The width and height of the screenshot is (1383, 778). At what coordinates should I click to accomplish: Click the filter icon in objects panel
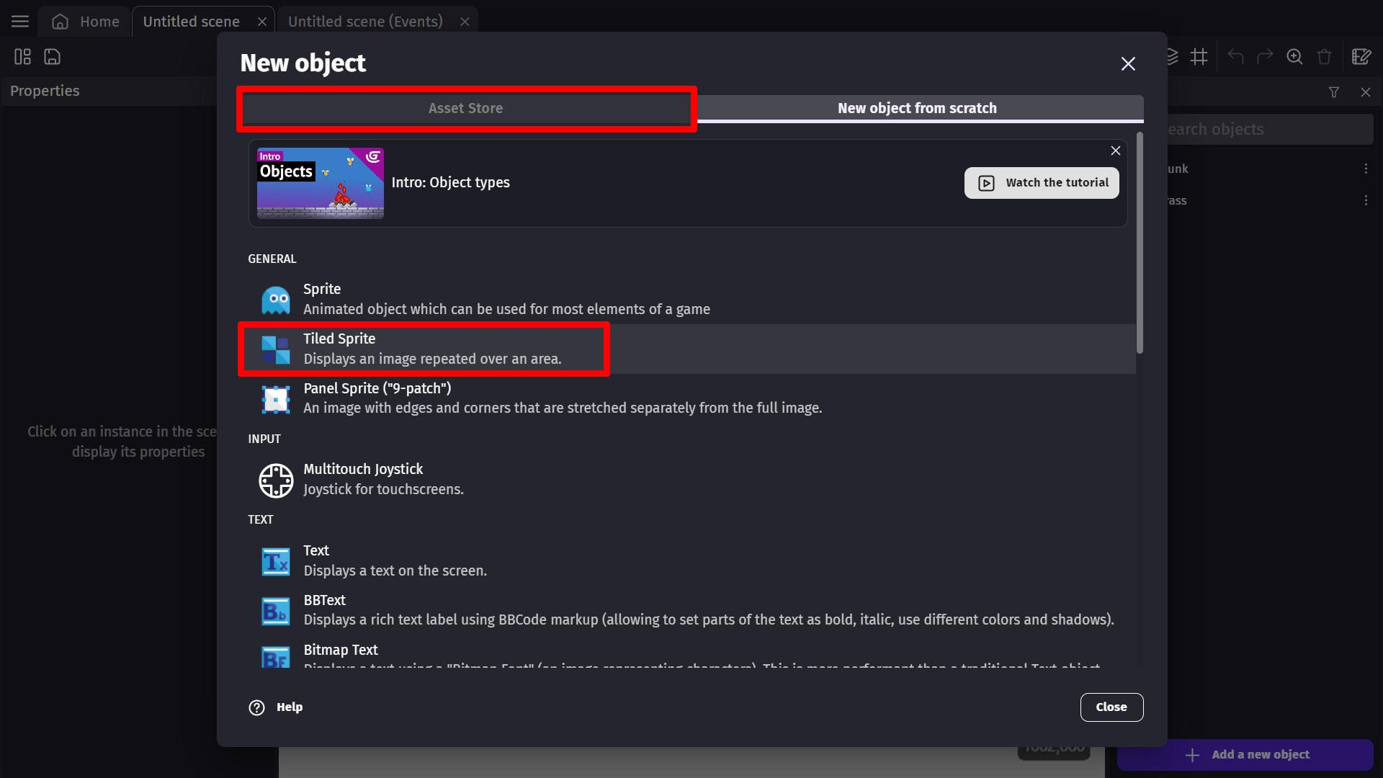click(1333, 92)
